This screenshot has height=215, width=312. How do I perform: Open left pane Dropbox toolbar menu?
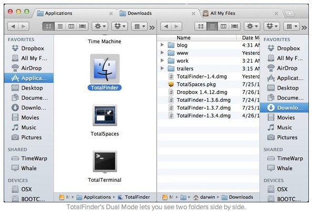(x=119, y=26)
